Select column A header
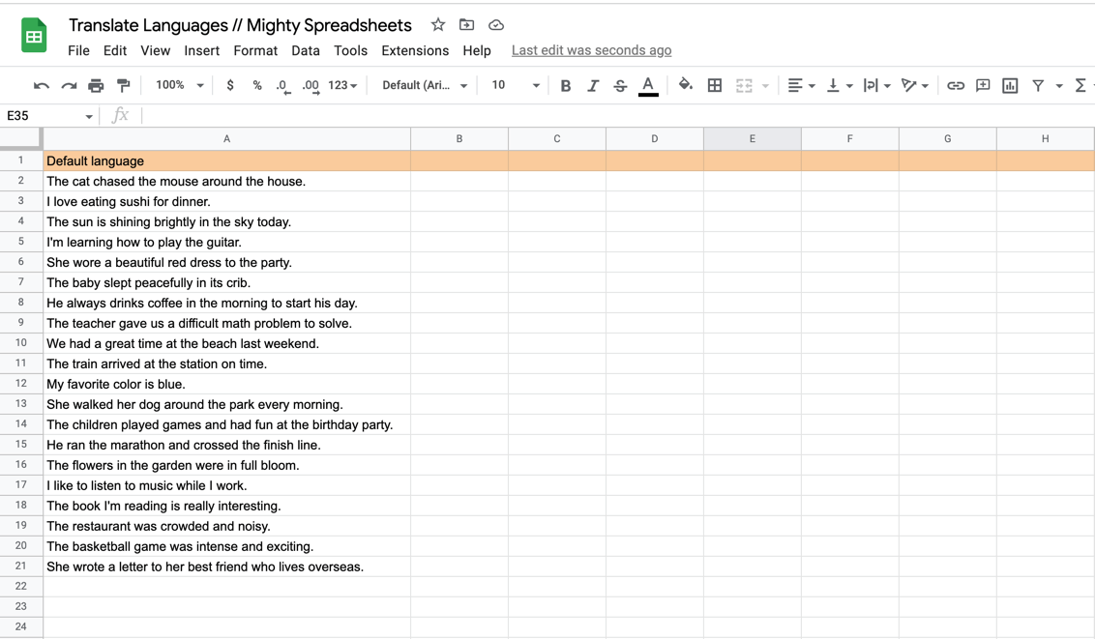The image size is (1095, 639). (x=227, y=139)
